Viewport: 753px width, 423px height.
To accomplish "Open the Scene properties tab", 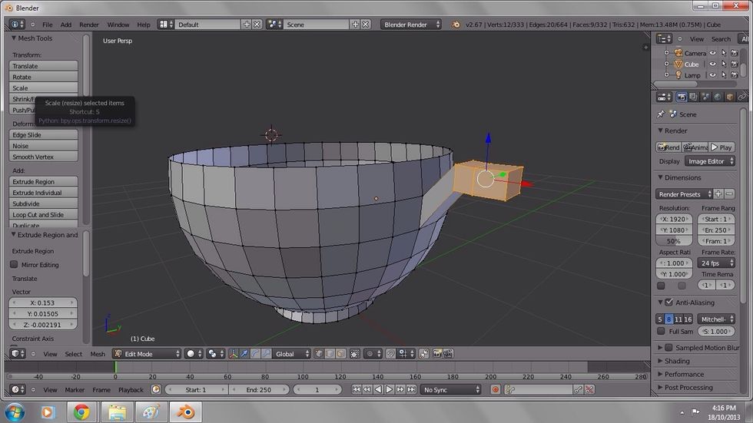I will coord(705,97).
